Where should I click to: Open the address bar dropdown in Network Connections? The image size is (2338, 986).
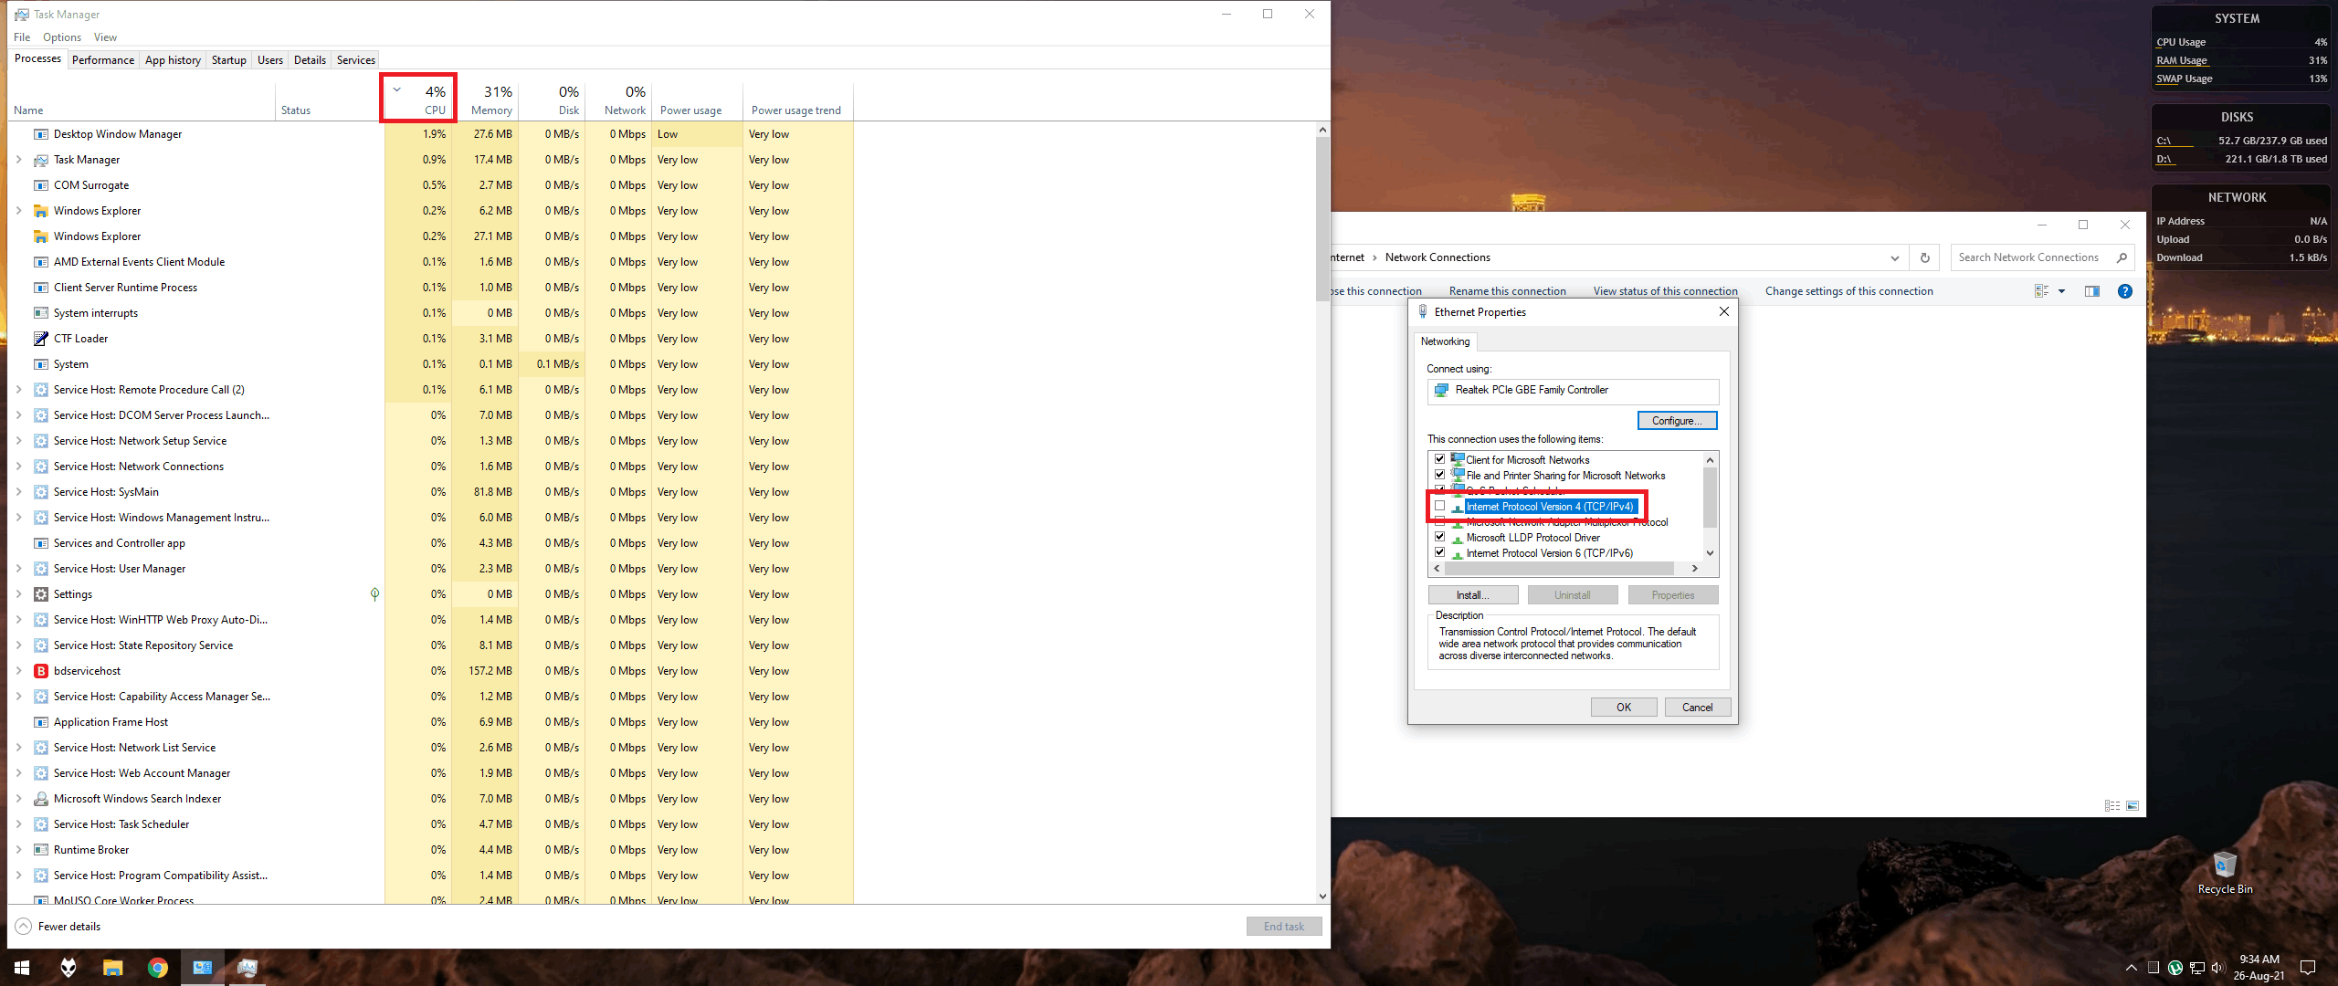tap(1895, 257)
